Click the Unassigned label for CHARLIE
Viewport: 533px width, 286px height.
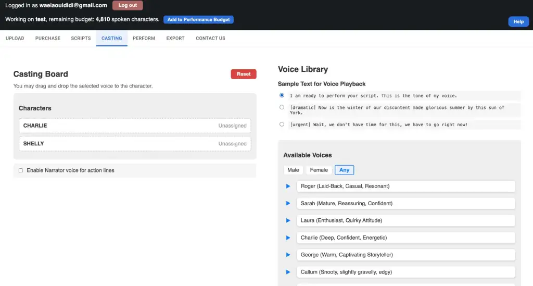tap(233, 126)
